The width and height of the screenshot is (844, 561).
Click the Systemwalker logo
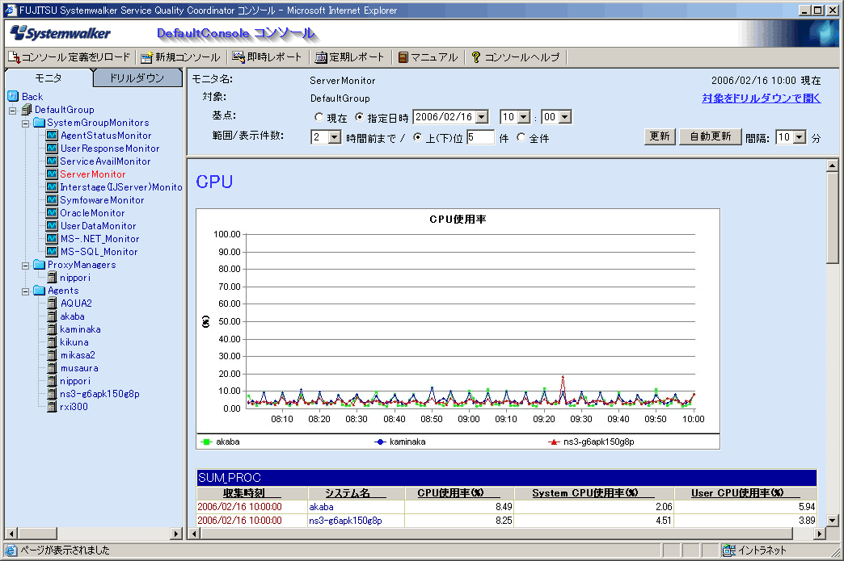(x=61, y=33)
